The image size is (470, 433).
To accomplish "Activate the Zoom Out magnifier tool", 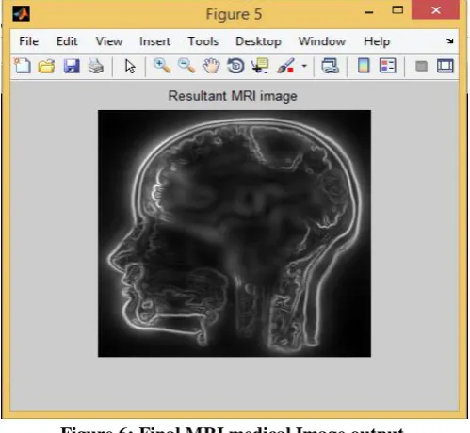I will click(186, 66).
